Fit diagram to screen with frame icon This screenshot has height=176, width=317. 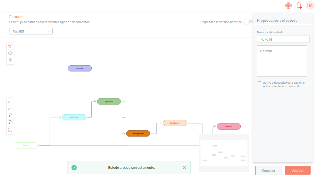click(x=10, y=130)
